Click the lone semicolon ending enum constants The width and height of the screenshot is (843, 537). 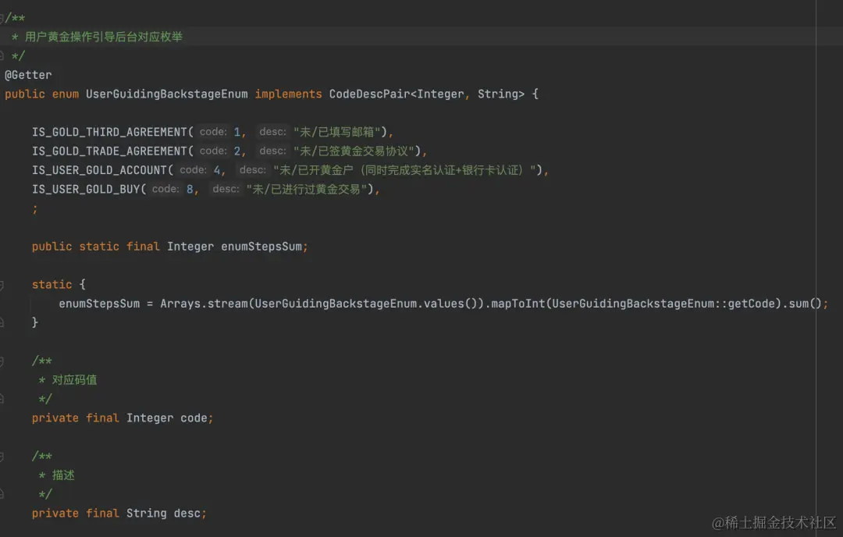(35, 209)
